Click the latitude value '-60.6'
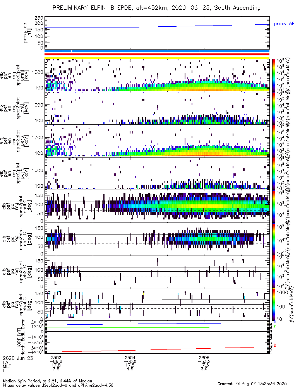This screenshot has width=300, height=387. point(130,362)
